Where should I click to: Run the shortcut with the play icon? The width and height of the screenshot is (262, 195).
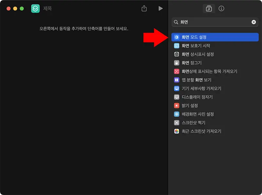[160, 9]
